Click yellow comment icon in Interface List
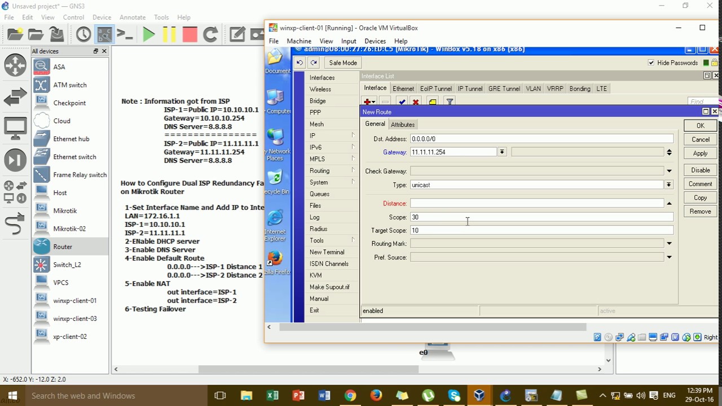 click(x=433, y=102)
